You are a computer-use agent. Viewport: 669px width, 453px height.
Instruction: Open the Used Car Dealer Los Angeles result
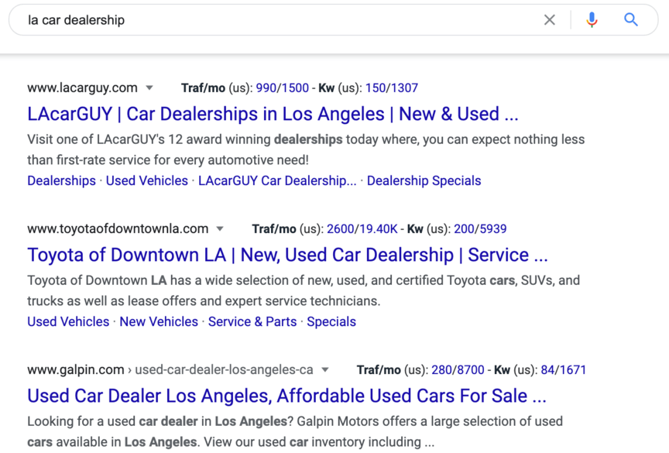286,396
